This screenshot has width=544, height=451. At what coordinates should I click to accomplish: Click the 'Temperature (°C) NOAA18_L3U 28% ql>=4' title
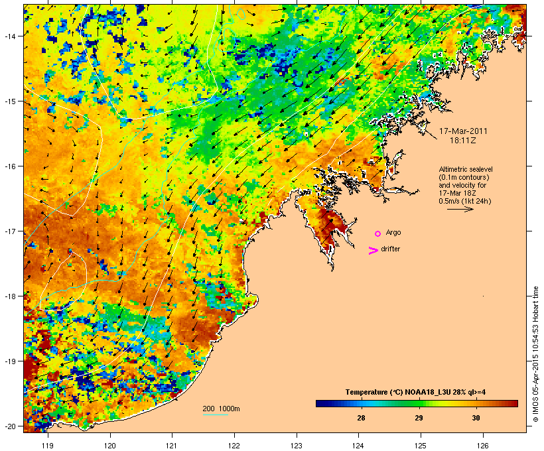415,393
